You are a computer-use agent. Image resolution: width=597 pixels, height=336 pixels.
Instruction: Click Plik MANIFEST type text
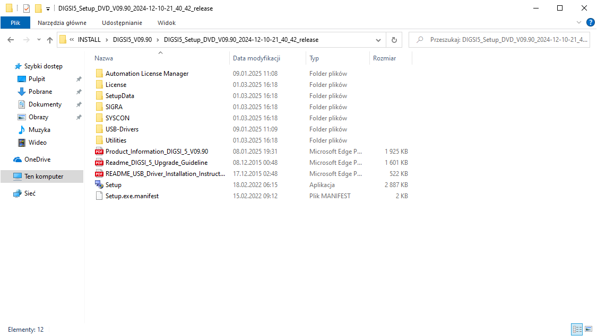[330, 196]
